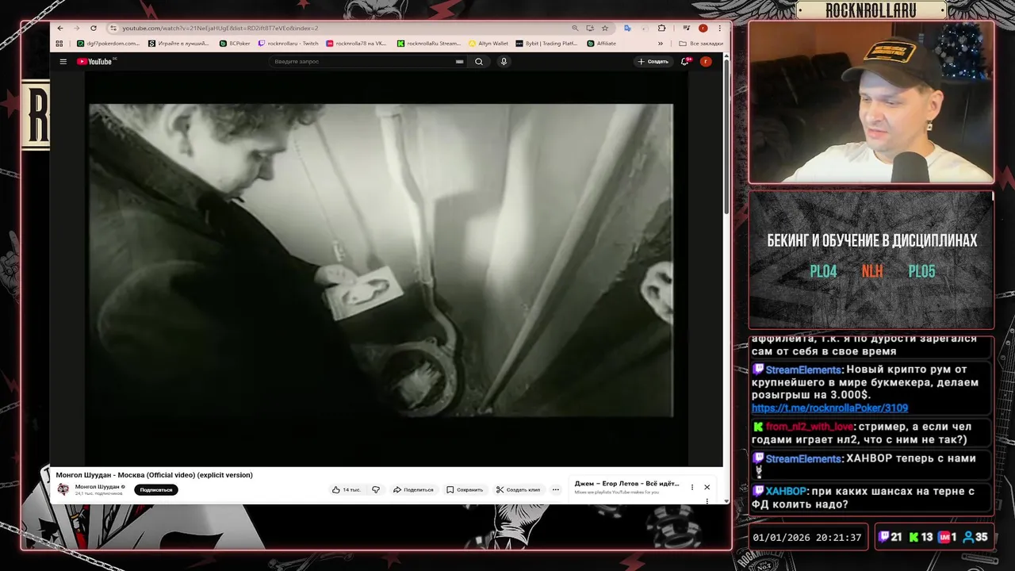Open the rocknrollaru - Twitch bookmark
The image size is (1015, 571).
tap(289, 44)
